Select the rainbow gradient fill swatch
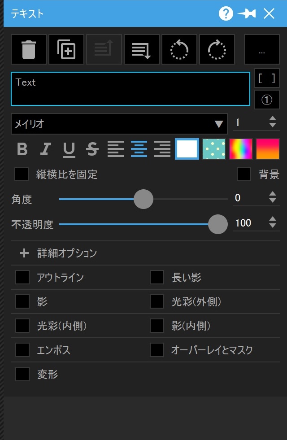Image resolution: width=287 pixels, height=440 pixels. coord(241,149)
